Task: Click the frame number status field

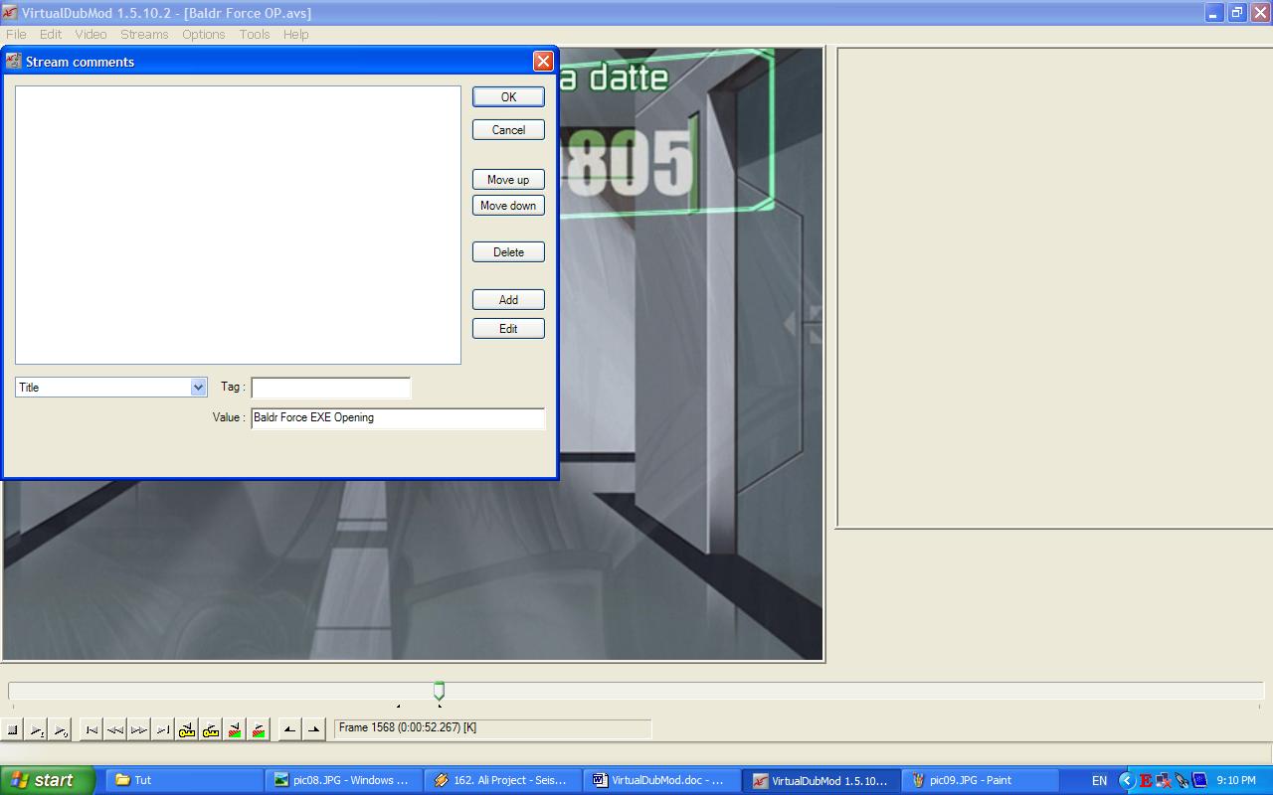Action: [492, 728]
